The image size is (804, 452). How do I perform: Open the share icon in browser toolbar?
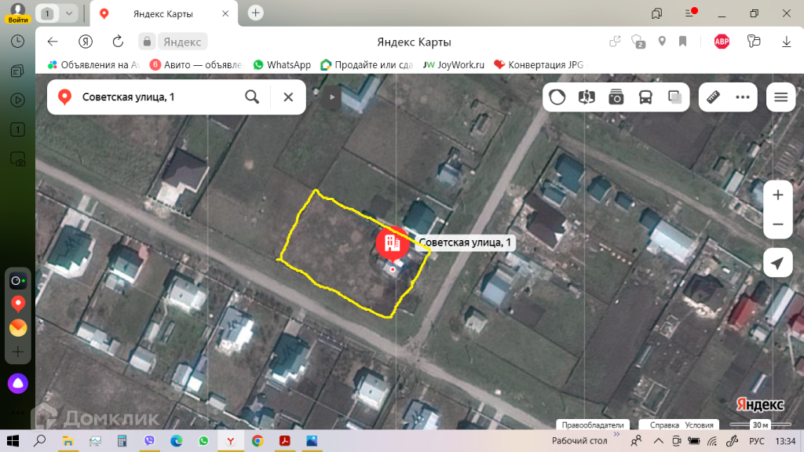[x=615, y=42]
